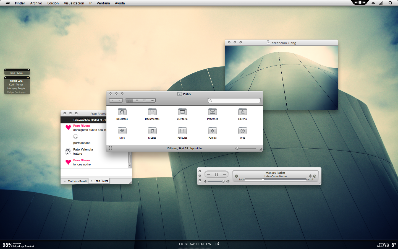Click the Finder search field
398x249 pixels.
pos(234,100)
